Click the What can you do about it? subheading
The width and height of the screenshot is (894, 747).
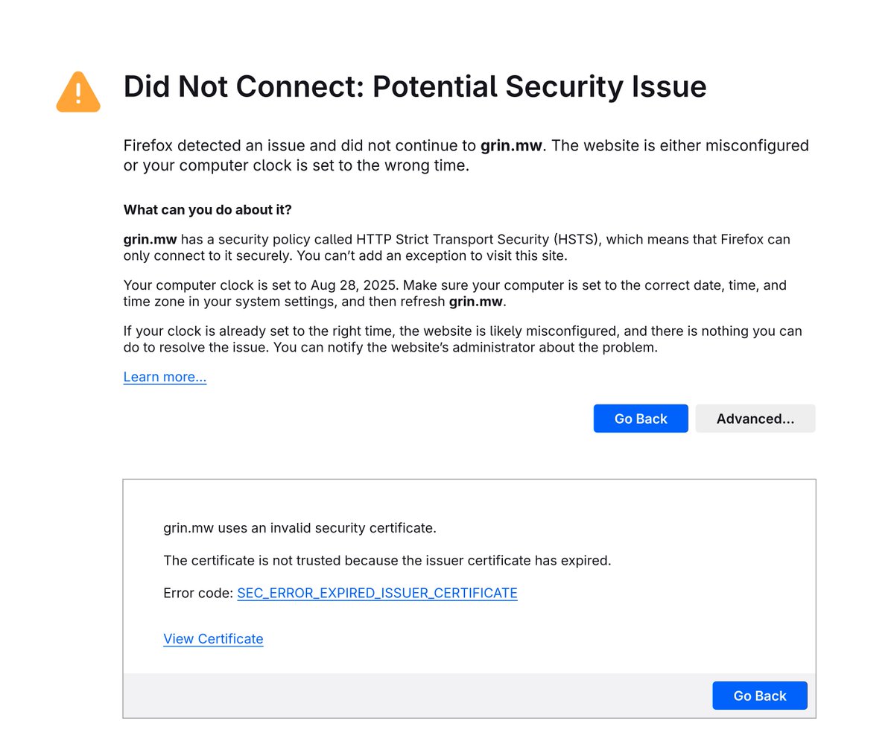click(x=208, y=209)
